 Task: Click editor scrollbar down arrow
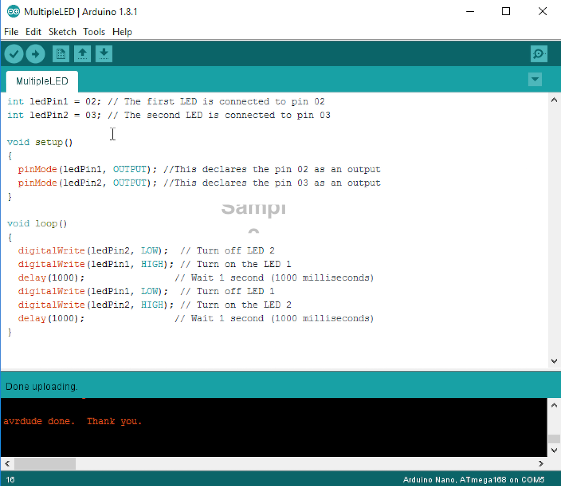click(554, 361)
